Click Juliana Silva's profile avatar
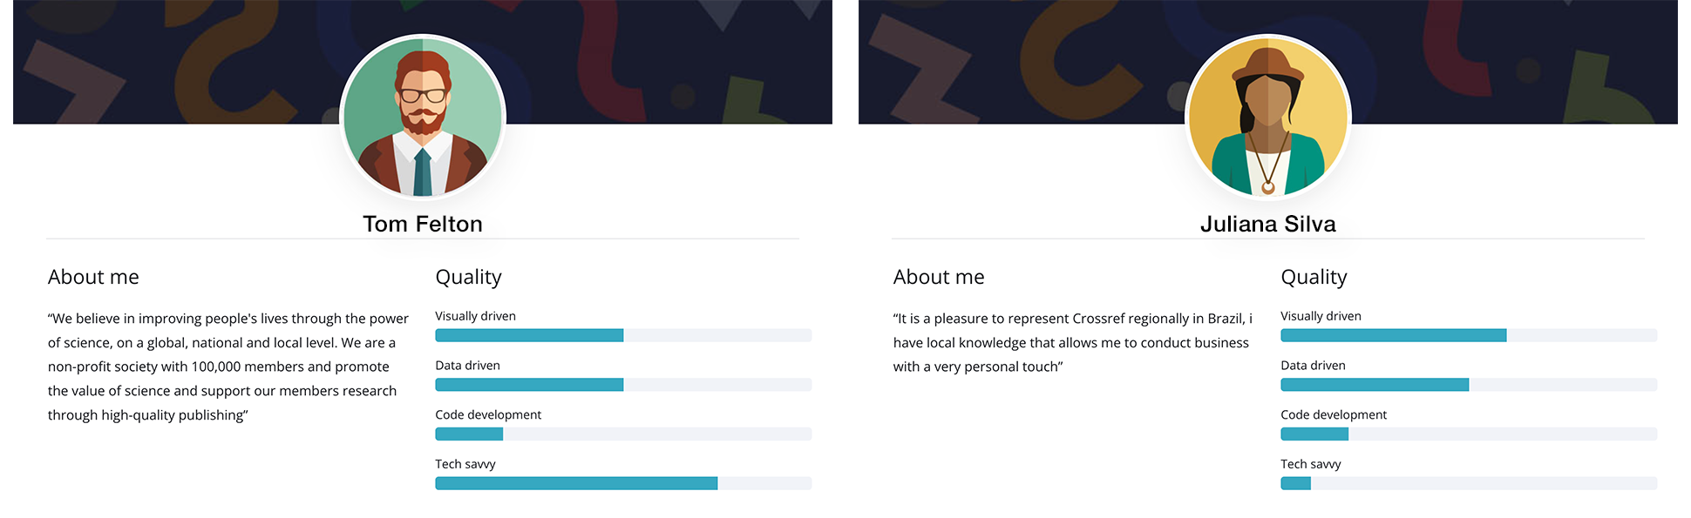 click(1268, 118)
